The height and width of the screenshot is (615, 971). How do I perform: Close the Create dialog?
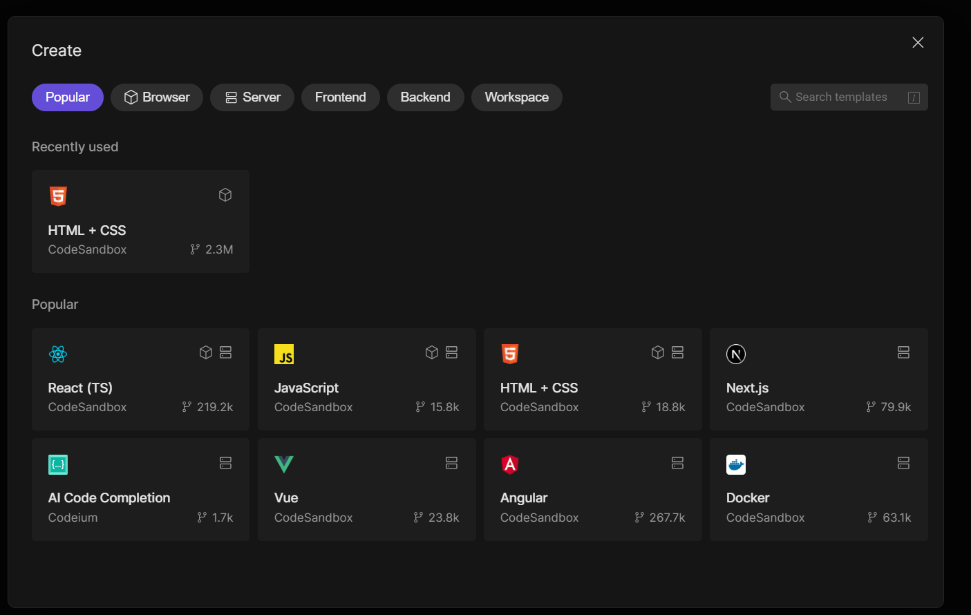pos(918,43)
